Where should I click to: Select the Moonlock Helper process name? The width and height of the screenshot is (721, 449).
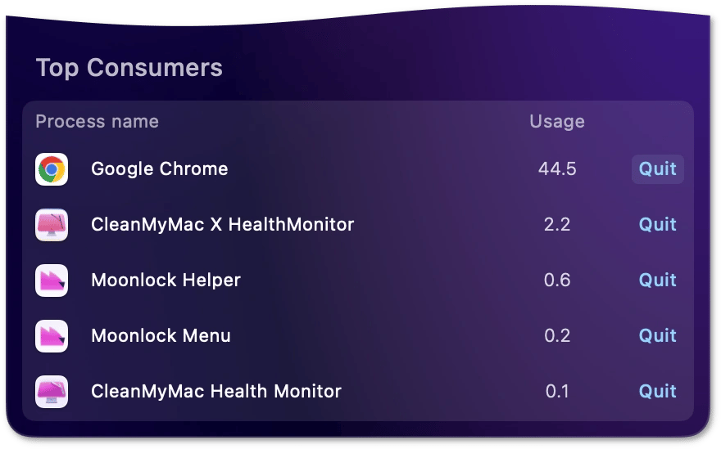[x=166, y=280]
